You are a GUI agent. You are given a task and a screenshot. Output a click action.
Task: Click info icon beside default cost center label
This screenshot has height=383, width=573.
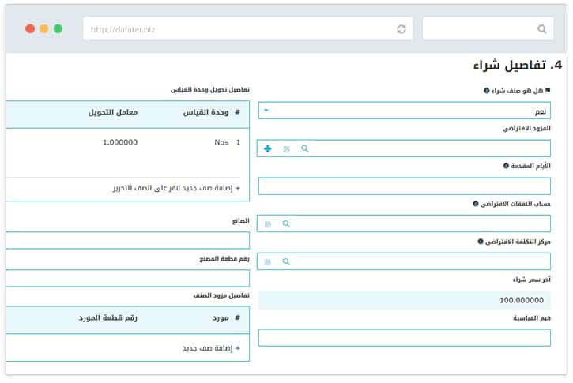pyautogui.click(x=480, y=242)
